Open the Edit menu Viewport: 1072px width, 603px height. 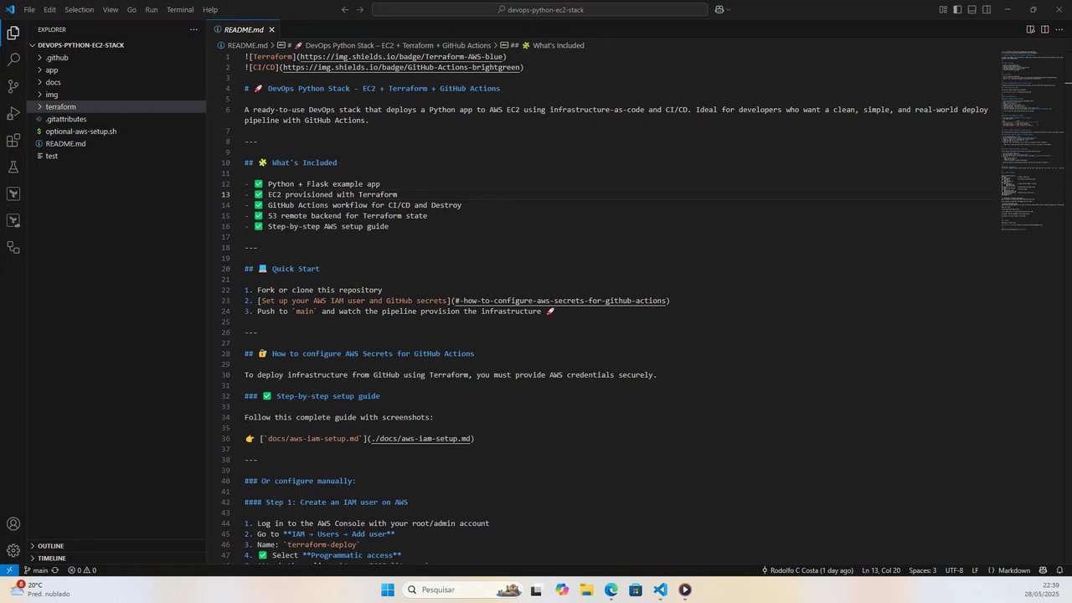(49, 10)
